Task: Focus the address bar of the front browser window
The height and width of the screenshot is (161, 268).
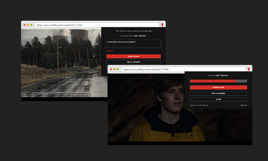Action: 183,69
